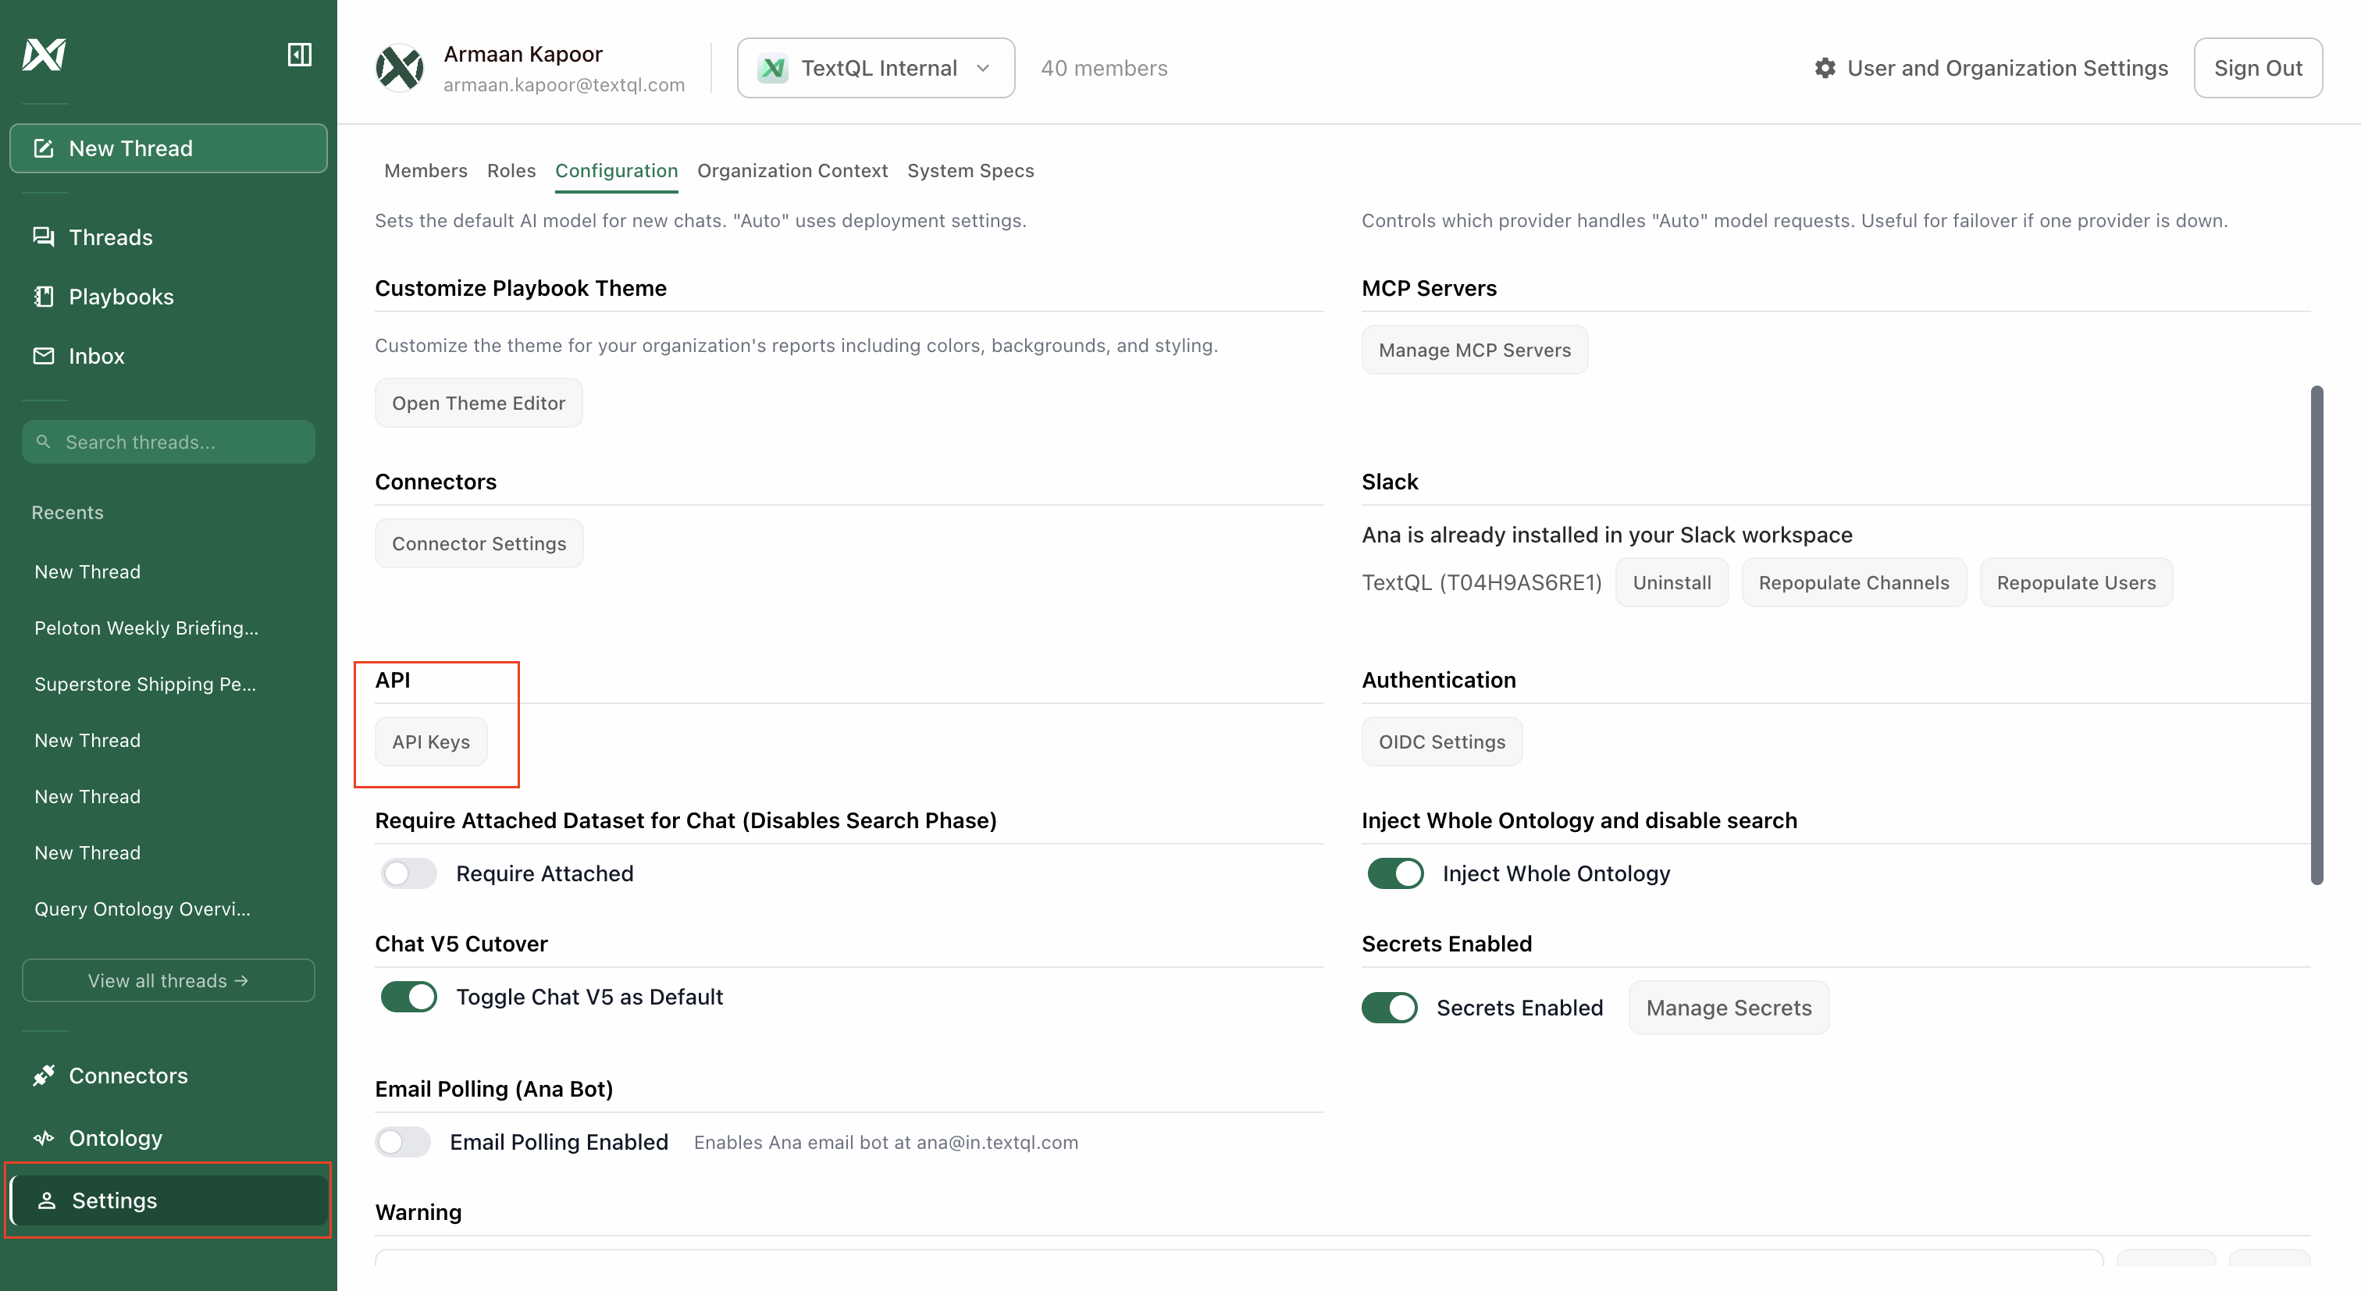This screenshot has height=1291, width=2361.
Task: Click the API Keys button
Action: [x=431, y=742]
